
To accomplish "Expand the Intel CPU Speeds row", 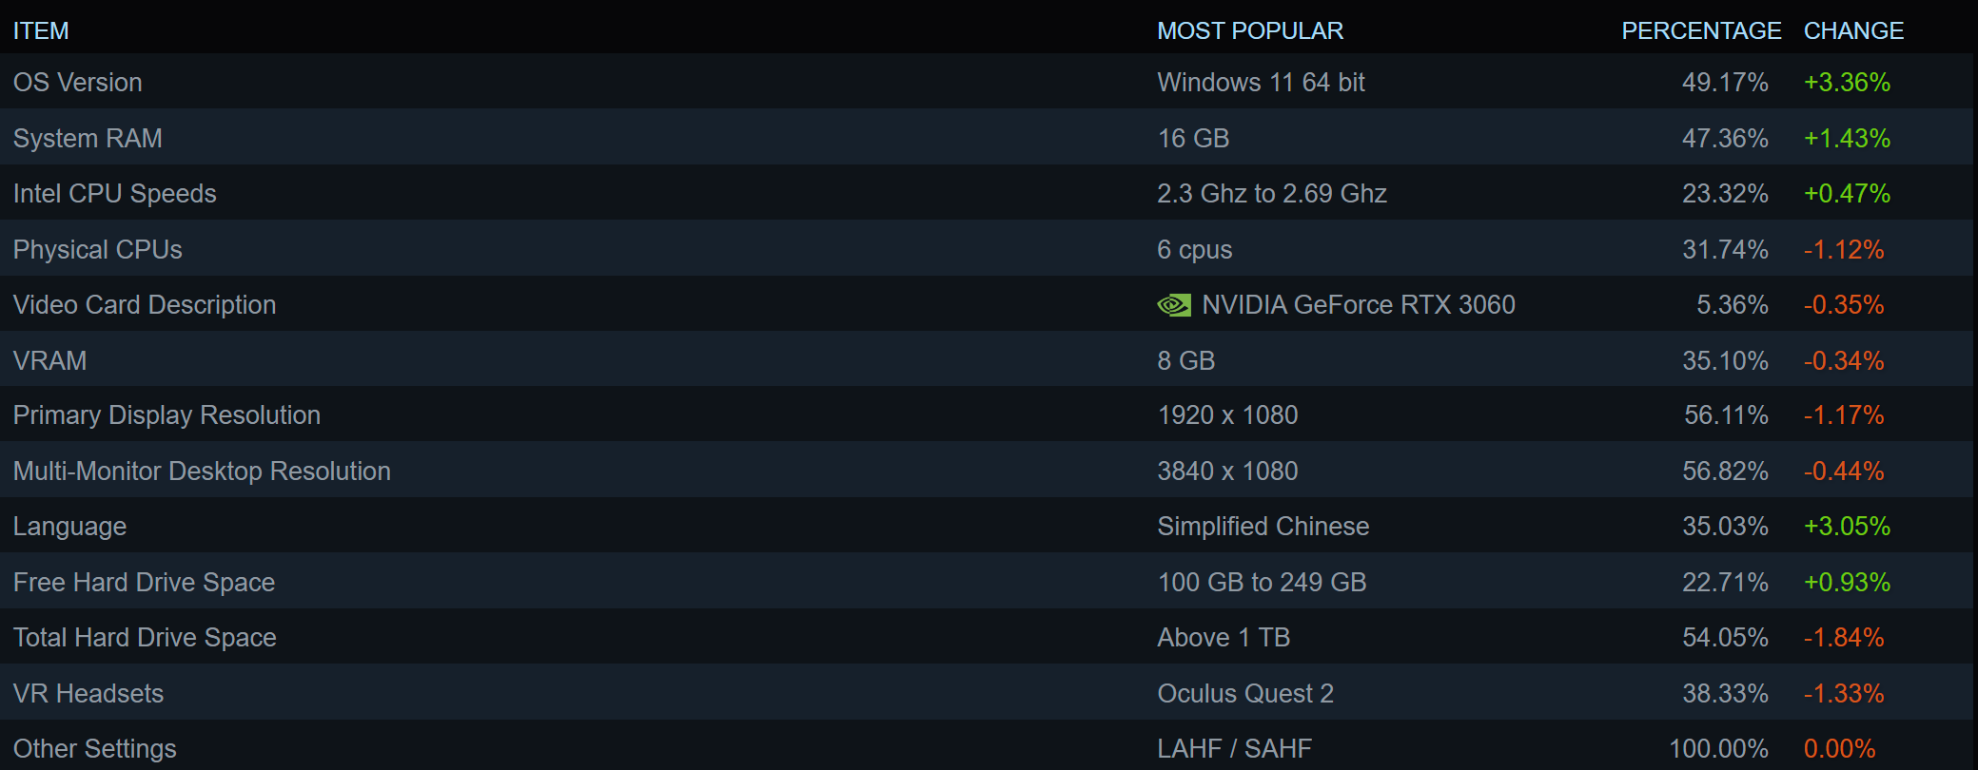I will tap(987, 192).
